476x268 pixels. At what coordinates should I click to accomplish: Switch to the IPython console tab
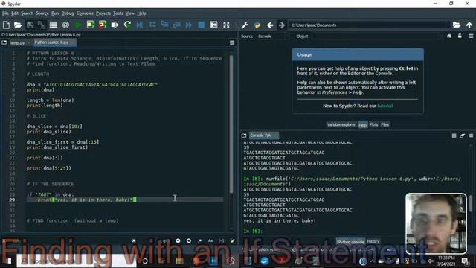point(350,242)
